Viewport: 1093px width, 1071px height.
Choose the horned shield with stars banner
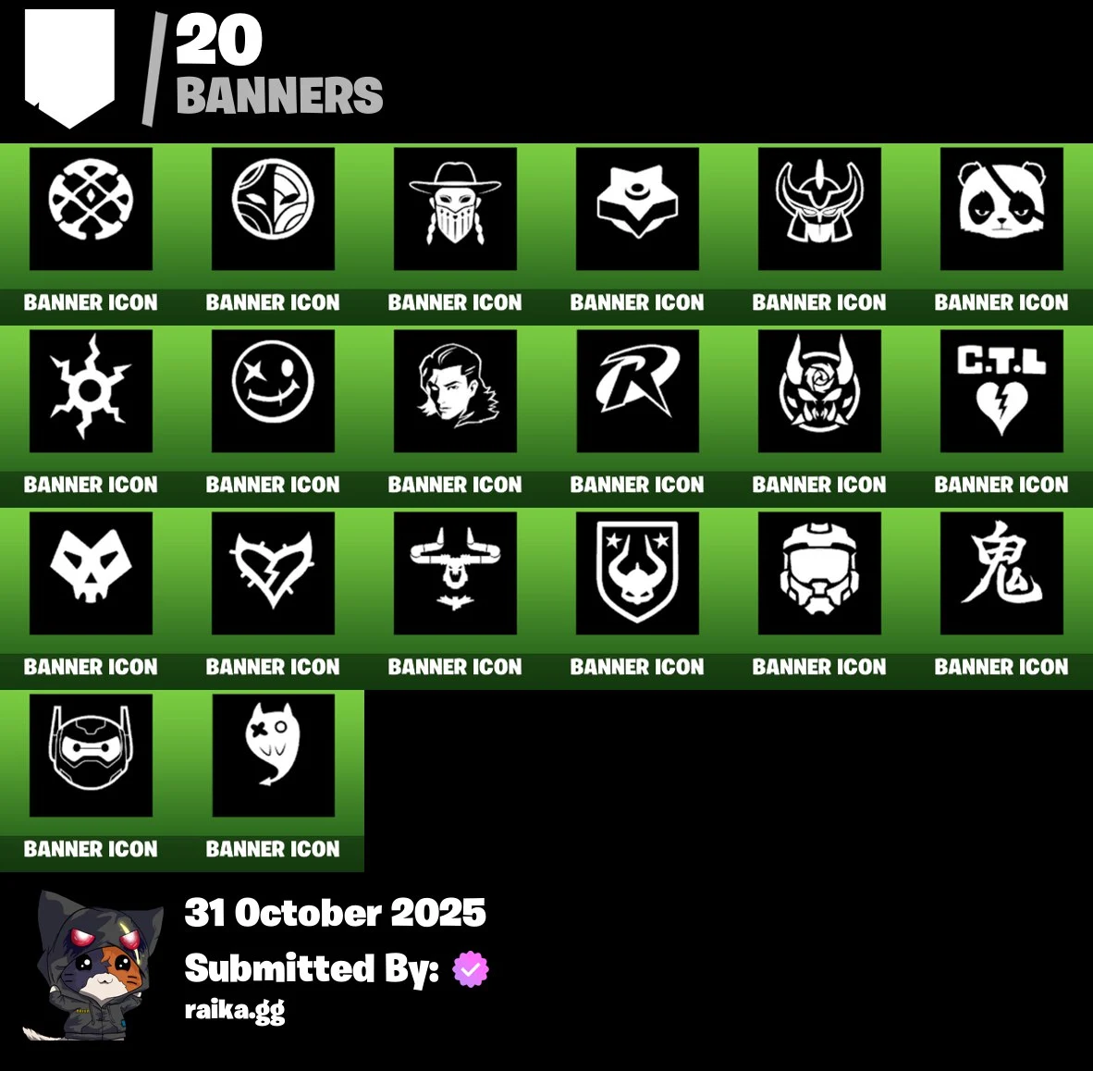637,573
